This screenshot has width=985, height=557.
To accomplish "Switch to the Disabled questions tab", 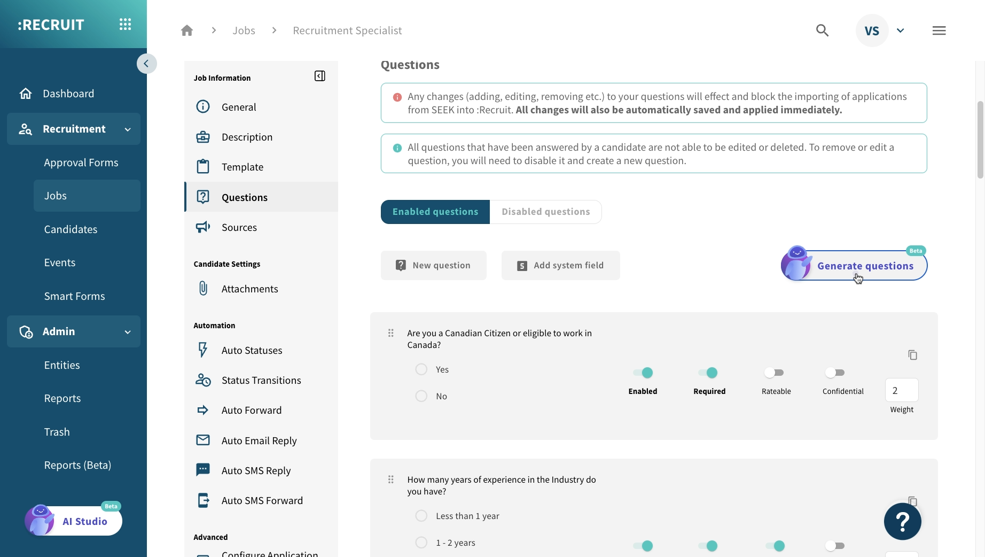I will tap(545, 212).
